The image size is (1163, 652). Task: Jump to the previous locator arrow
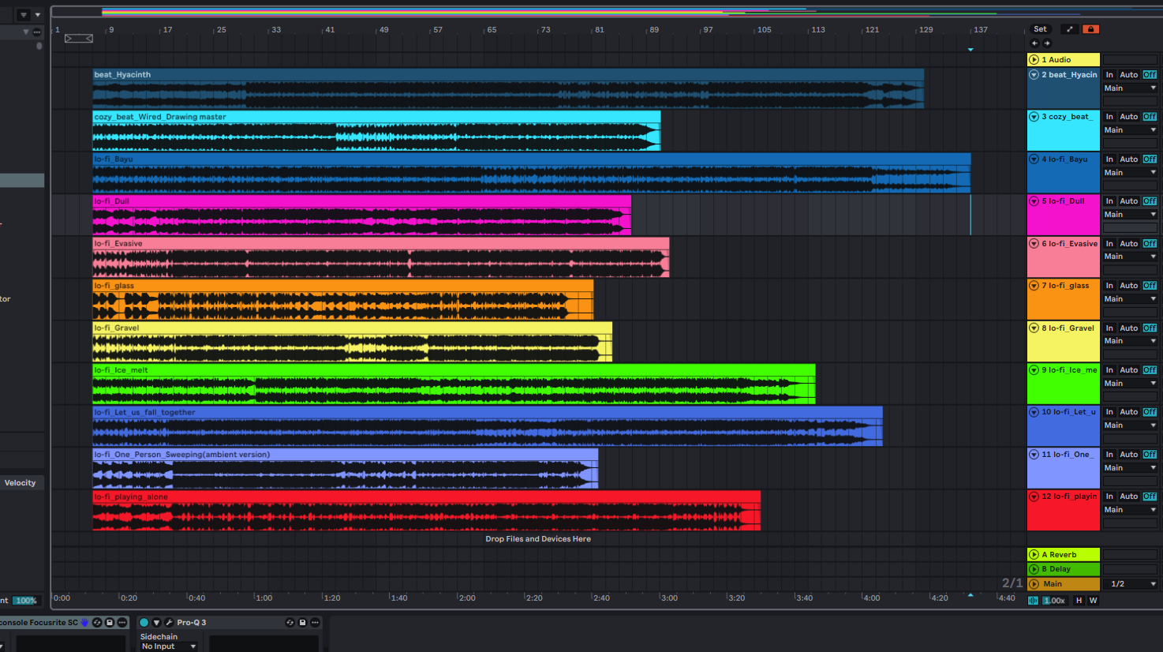pos(1034,43)
